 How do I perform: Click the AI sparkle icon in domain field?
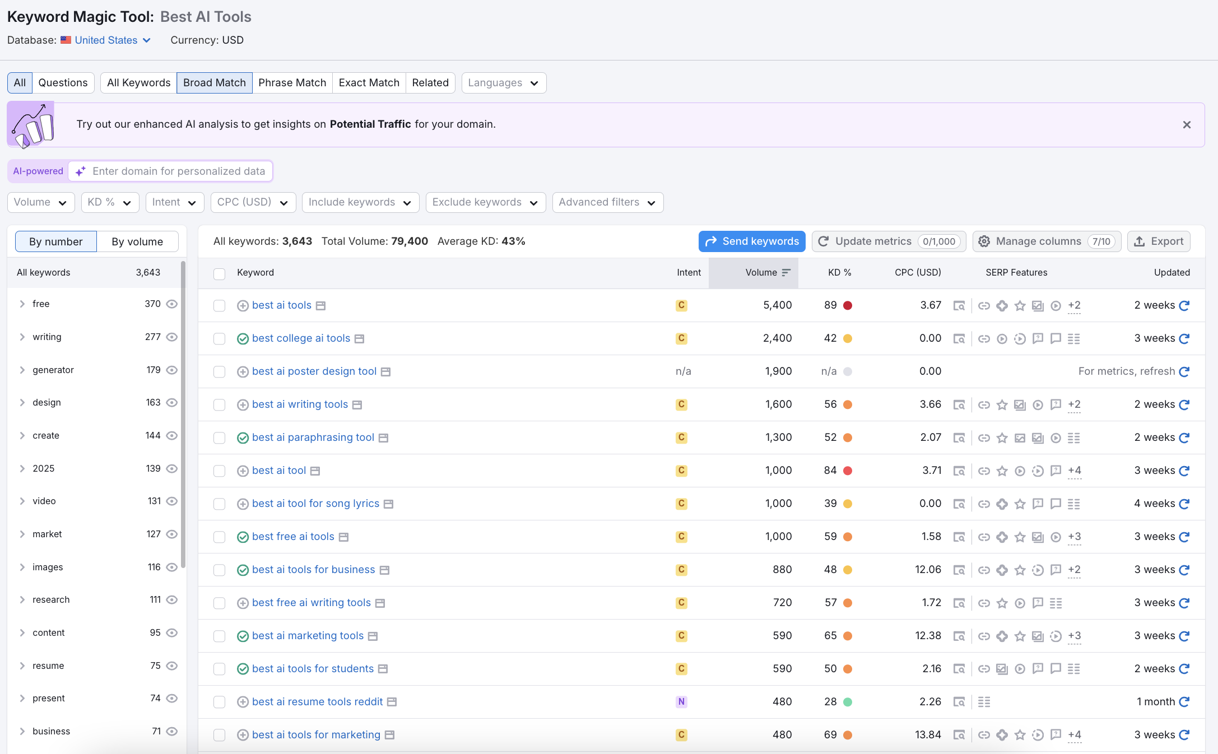coord(81,171)
